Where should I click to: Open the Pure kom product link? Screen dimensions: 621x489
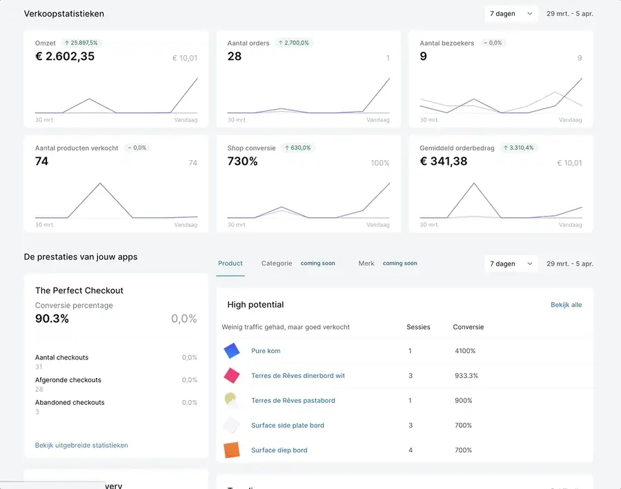266,351
